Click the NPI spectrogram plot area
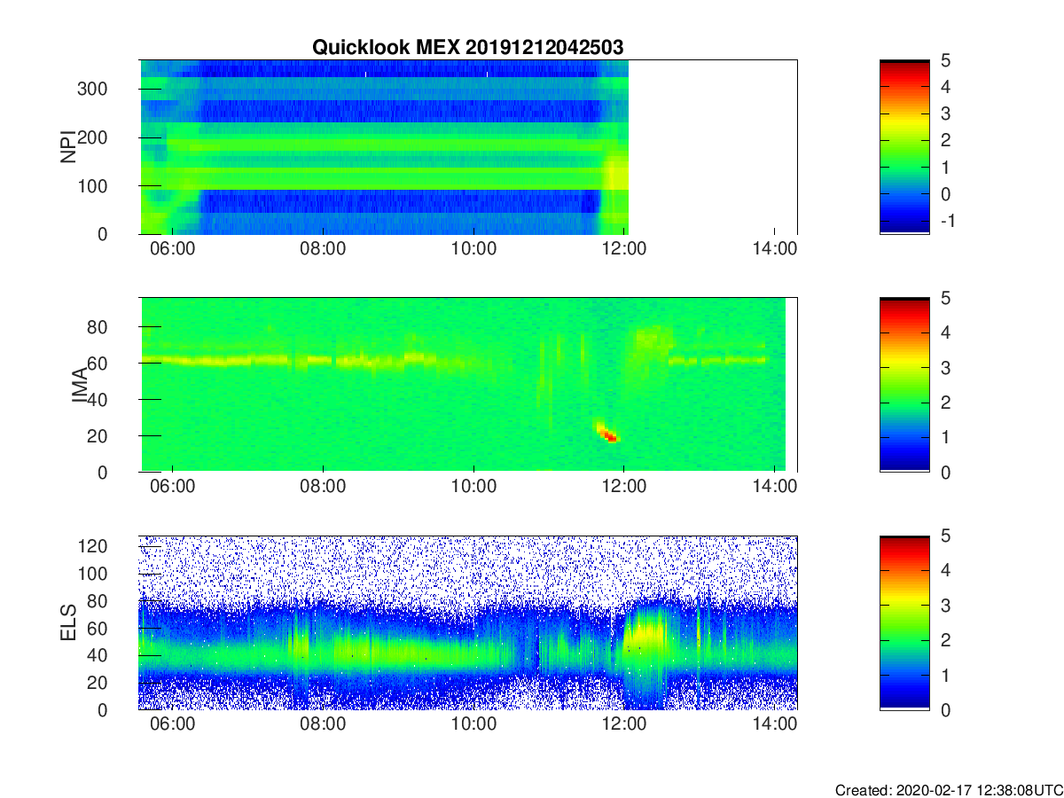The width and height of the screenshot is (1064, 798). point(468,147)
